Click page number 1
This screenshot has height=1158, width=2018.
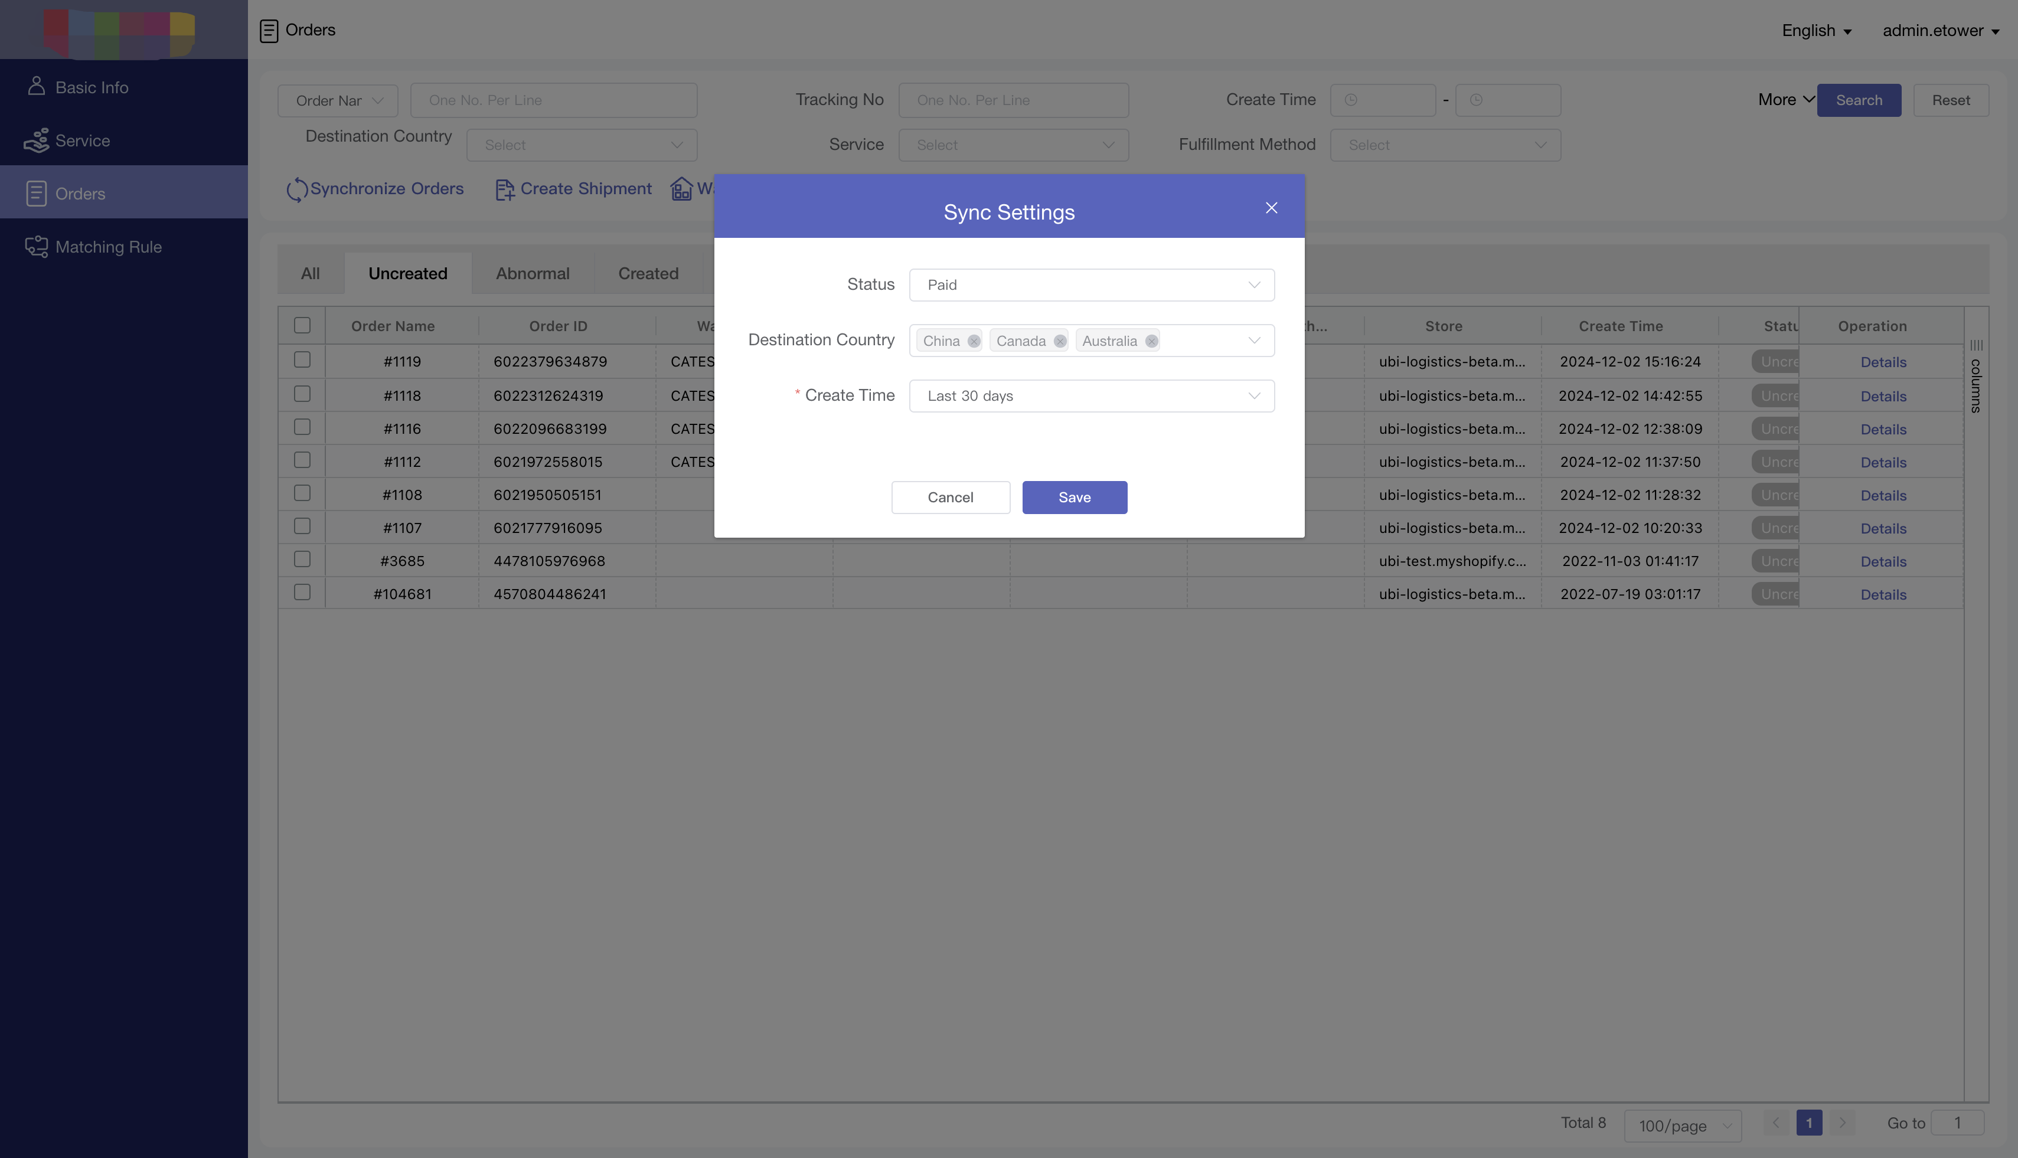[1809, 1123]
